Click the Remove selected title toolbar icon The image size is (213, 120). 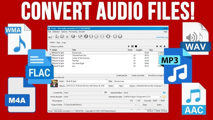coord(62,36)
